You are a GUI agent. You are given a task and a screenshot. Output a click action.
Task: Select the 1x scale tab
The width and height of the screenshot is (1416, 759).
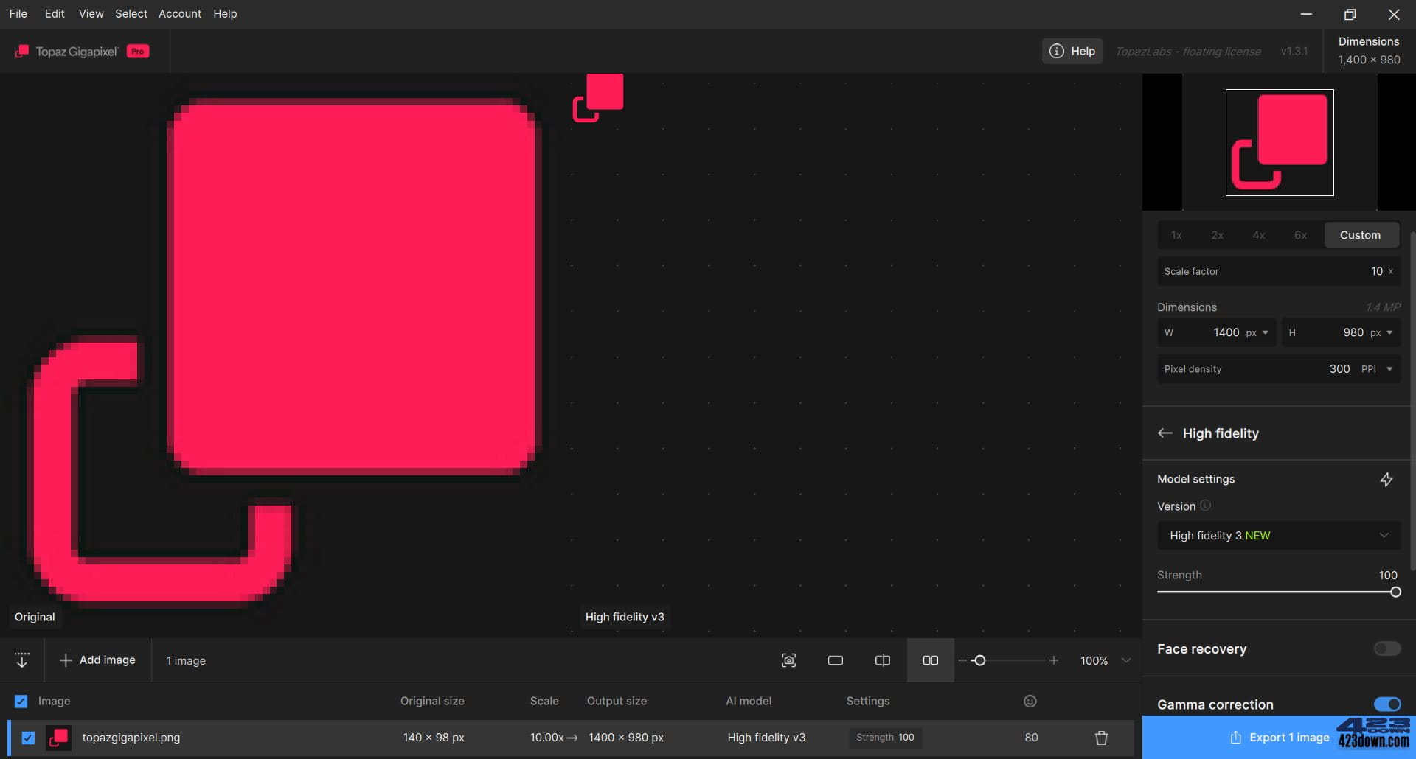pyautogui.click(x=1176, y=235)
